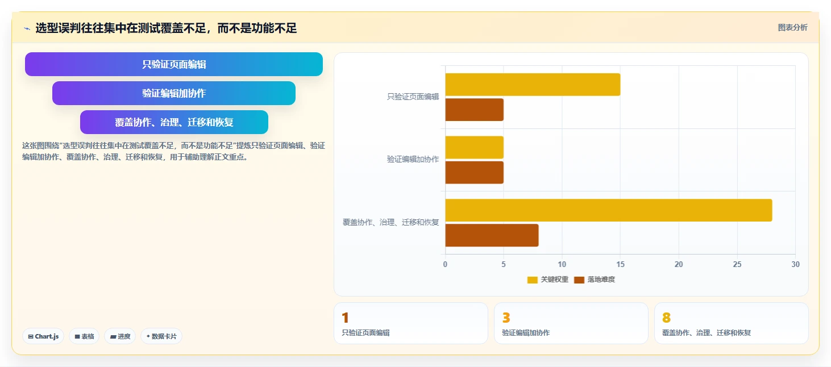Click the 数据卡片 tag chip

tap(161, 336)
